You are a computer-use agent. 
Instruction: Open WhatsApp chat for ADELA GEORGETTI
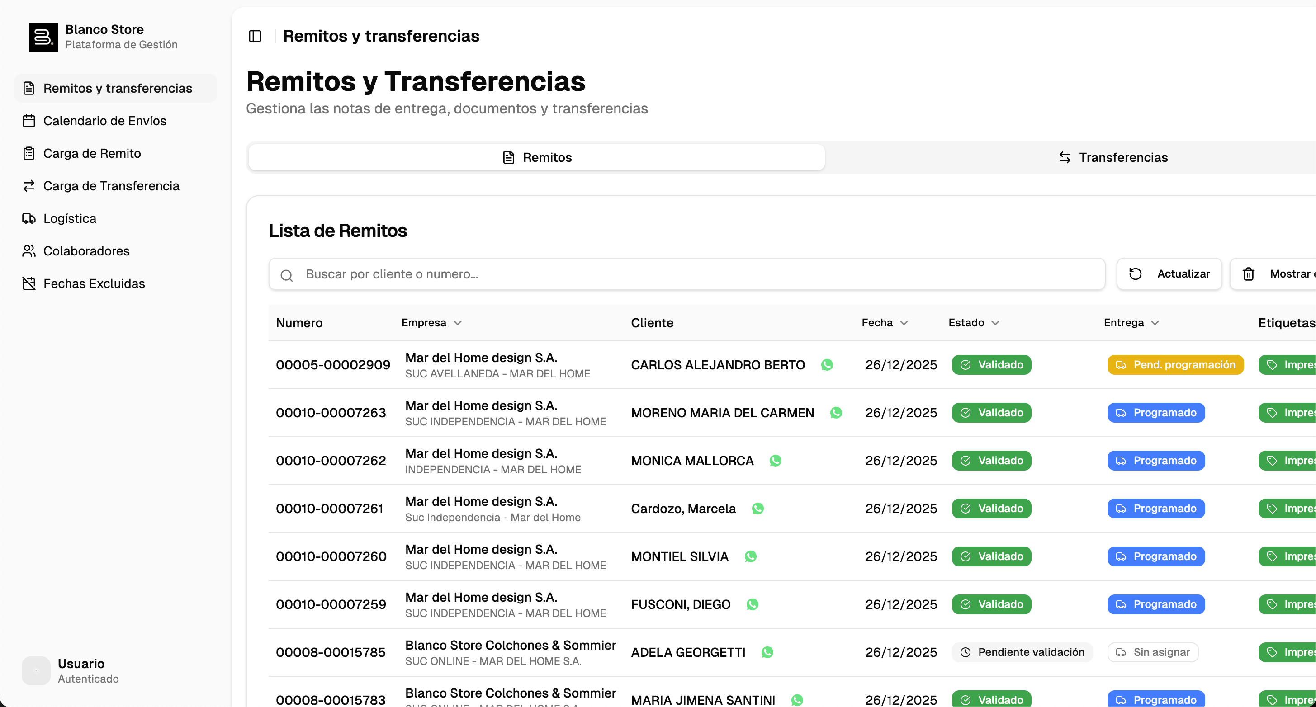(x=767, y=652)
